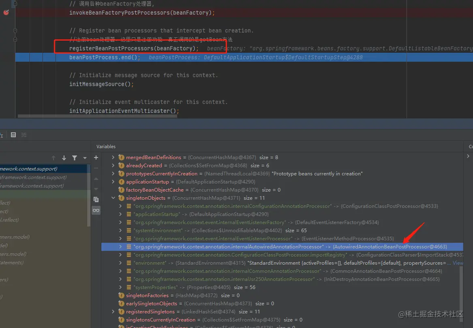
Task: Expand the internalEventListenerFactory entry
Action: 120,222
